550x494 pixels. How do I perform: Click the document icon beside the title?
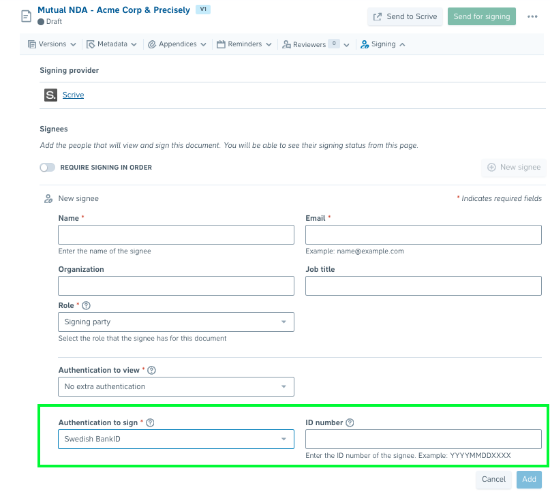(x=26, y=16)
